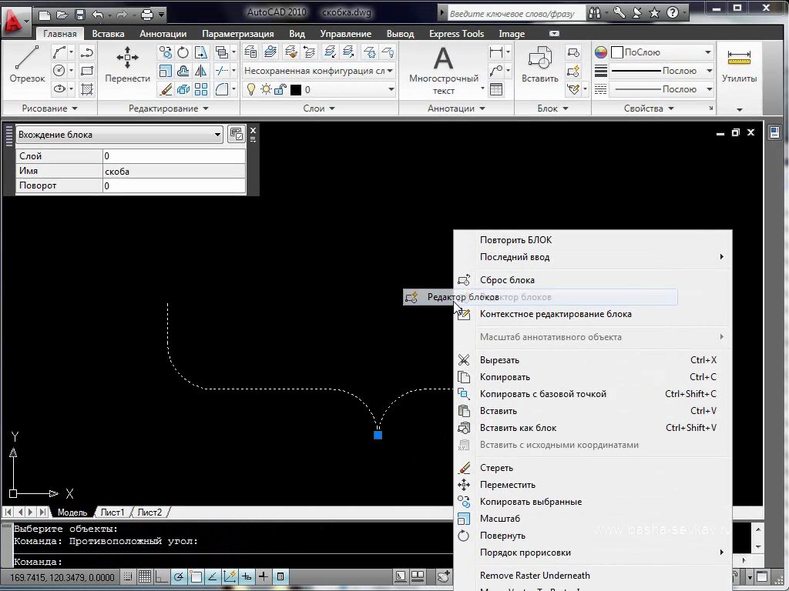Switch to the Лист1 layout tab
Viewport: 789px width, 591px height.
click(x=112, y=513)
